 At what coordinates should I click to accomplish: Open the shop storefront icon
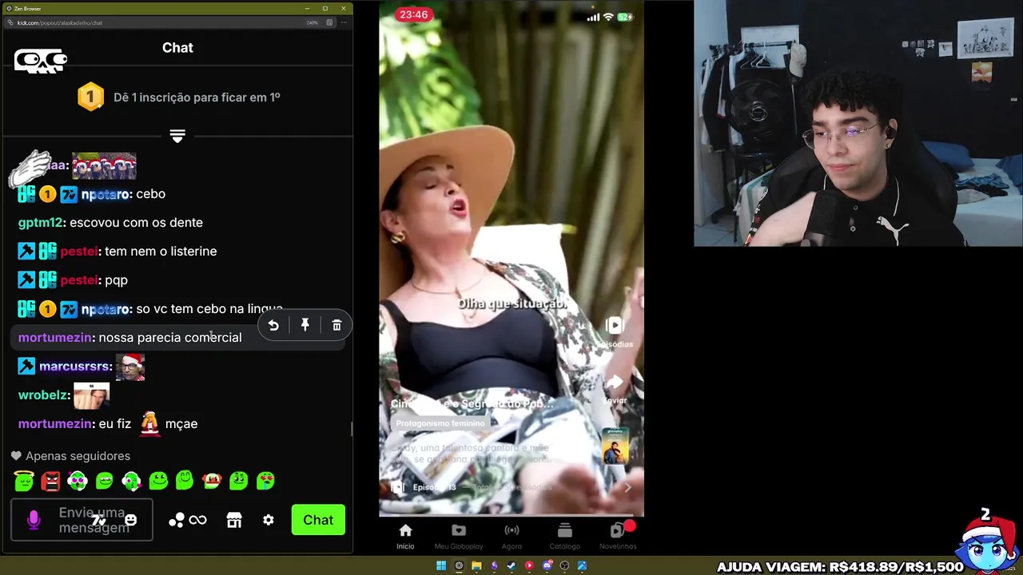pos(234,520)
